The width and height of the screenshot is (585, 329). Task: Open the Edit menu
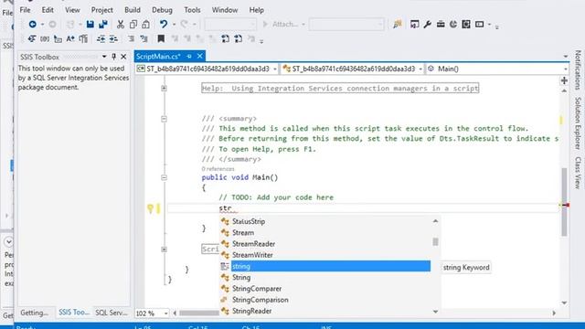pos(48,10)
